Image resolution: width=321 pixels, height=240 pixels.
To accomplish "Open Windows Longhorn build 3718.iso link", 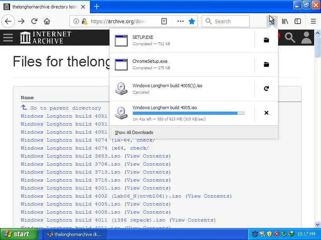I will click(71, 180).
